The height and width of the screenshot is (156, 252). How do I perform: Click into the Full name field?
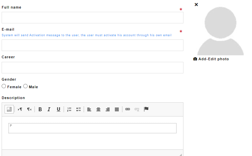click(92, 18)
